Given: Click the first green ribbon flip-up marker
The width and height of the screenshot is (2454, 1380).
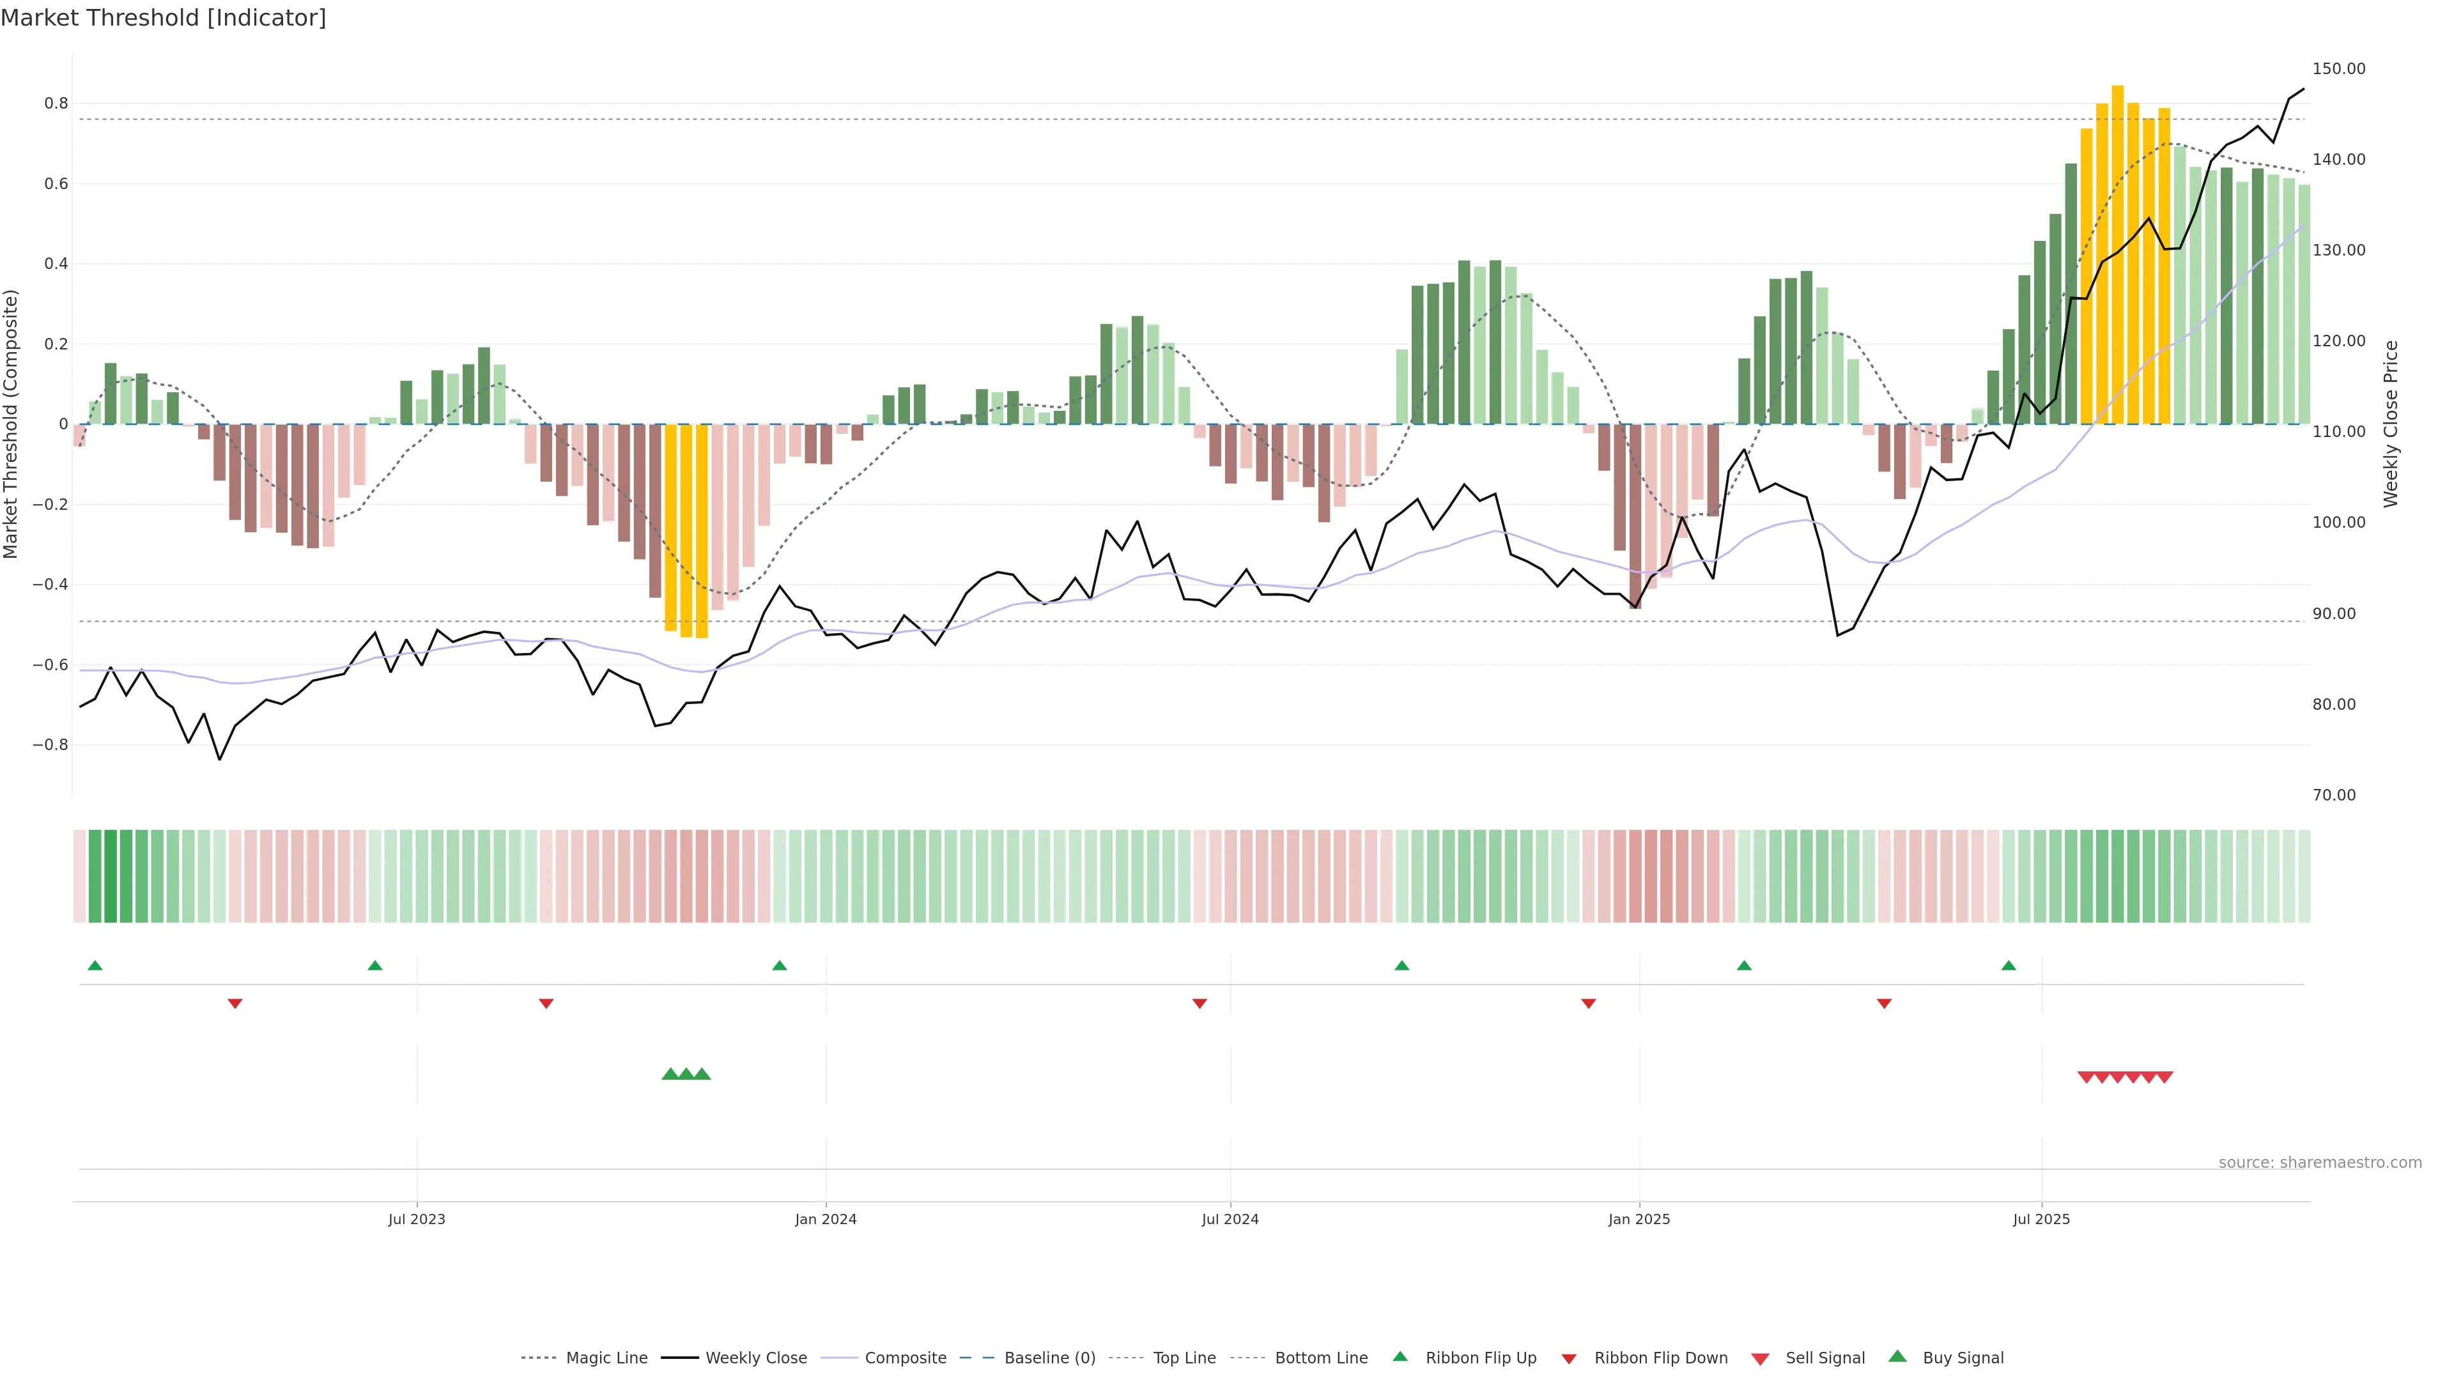Looking at the screenshot, I should click(95, 966).
